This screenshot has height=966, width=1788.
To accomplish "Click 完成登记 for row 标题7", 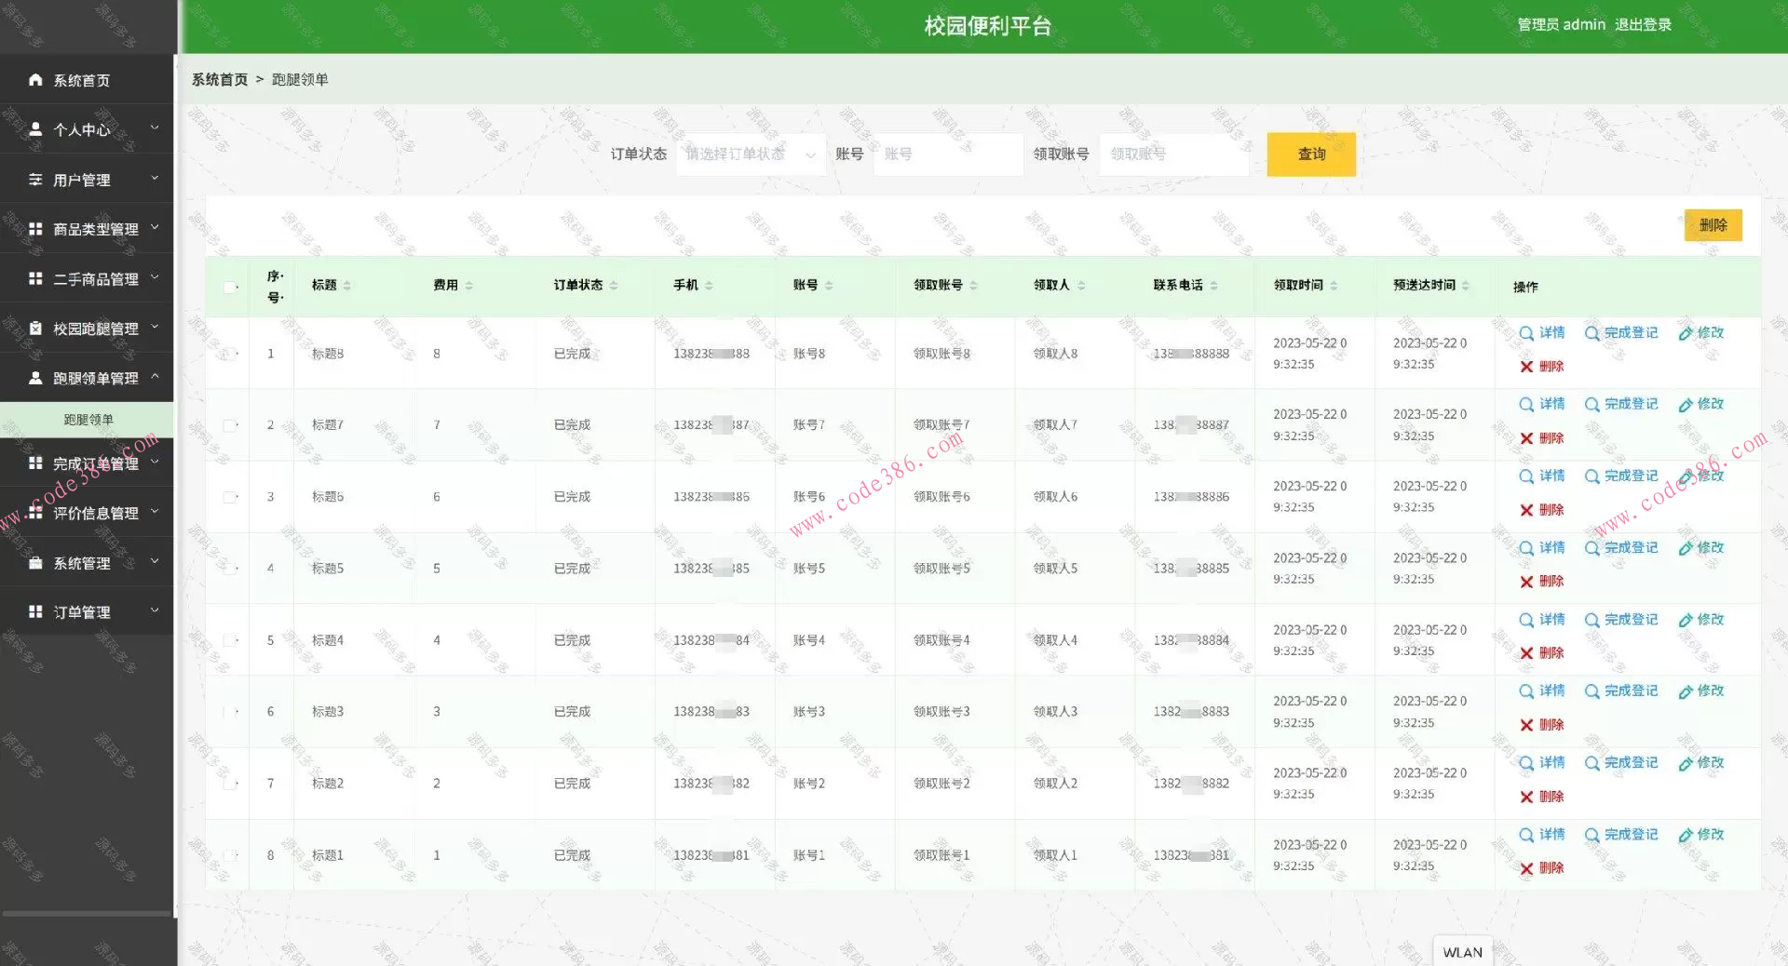I will click(x=1621, y=405).
